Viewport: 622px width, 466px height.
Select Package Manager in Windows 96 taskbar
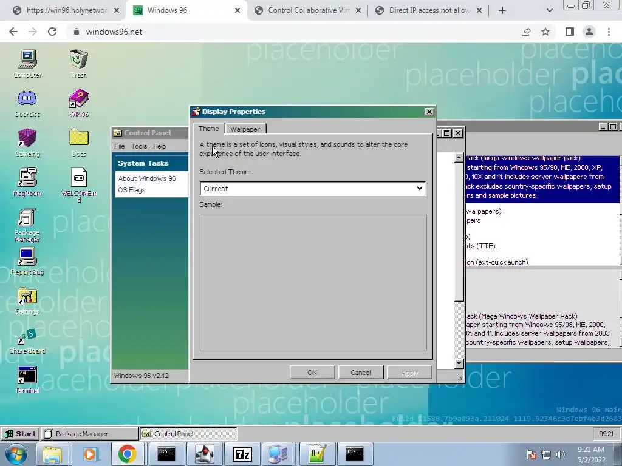click(x=90, y=433)
